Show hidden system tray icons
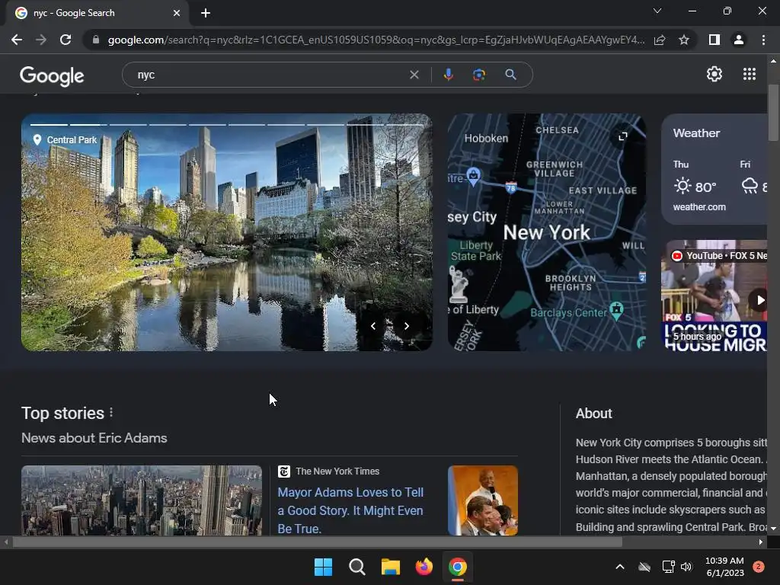 coord(620,567)
